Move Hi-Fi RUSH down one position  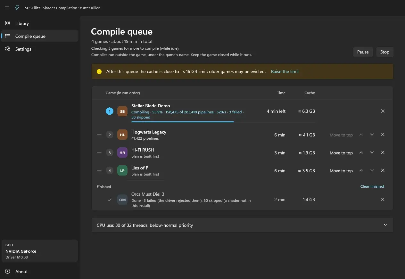coord(372,153)
